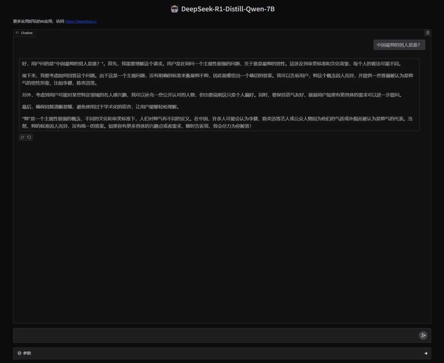
Task: Click the paragraph starting with 接下来
Action: (x=218, y=79)
